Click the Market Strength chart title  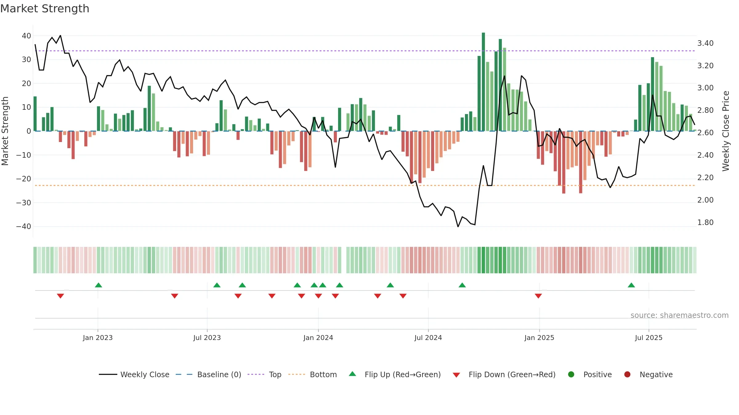coord(45,9)
